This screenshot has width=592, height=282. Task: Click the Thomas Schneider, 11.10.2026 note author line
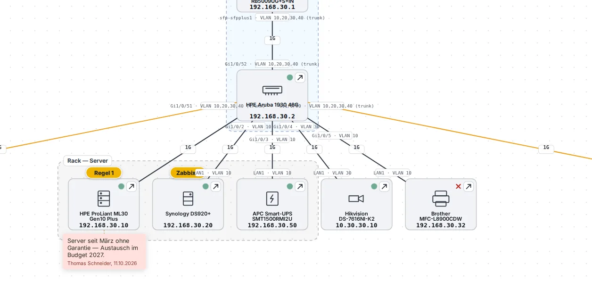click(102, 263)
